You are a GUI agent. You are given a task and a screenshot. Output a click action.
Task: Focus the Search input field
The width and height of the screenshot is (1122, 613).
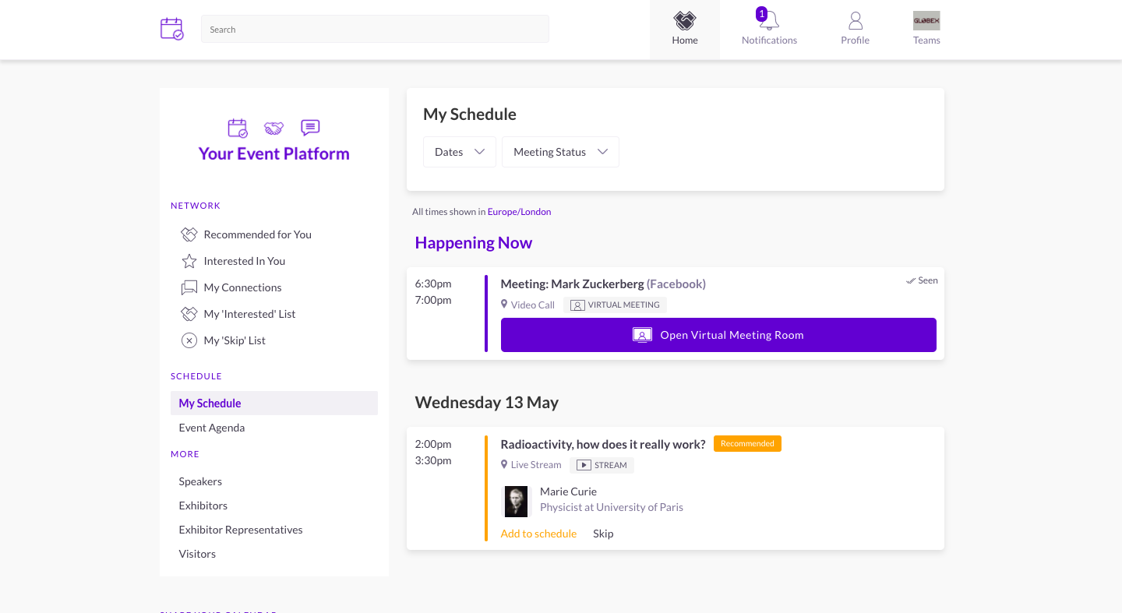click(375, 30)
